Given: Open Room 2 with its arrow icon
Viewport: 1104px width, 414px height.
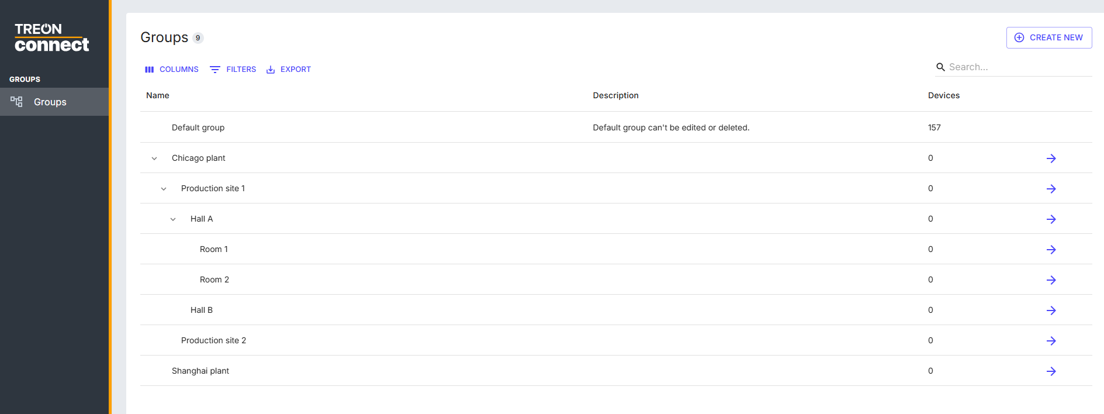Looking at the screenshot, I should click(x=1051, y=280).
